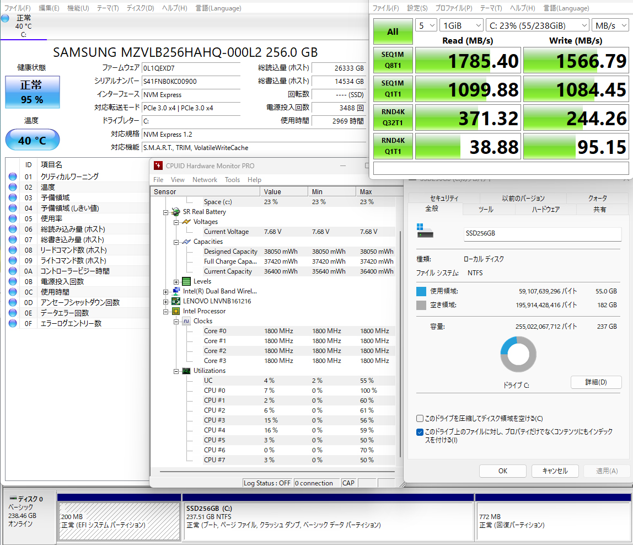
Task: Click the SSD256GB drive name field
Action: click(x=542, y=233)
